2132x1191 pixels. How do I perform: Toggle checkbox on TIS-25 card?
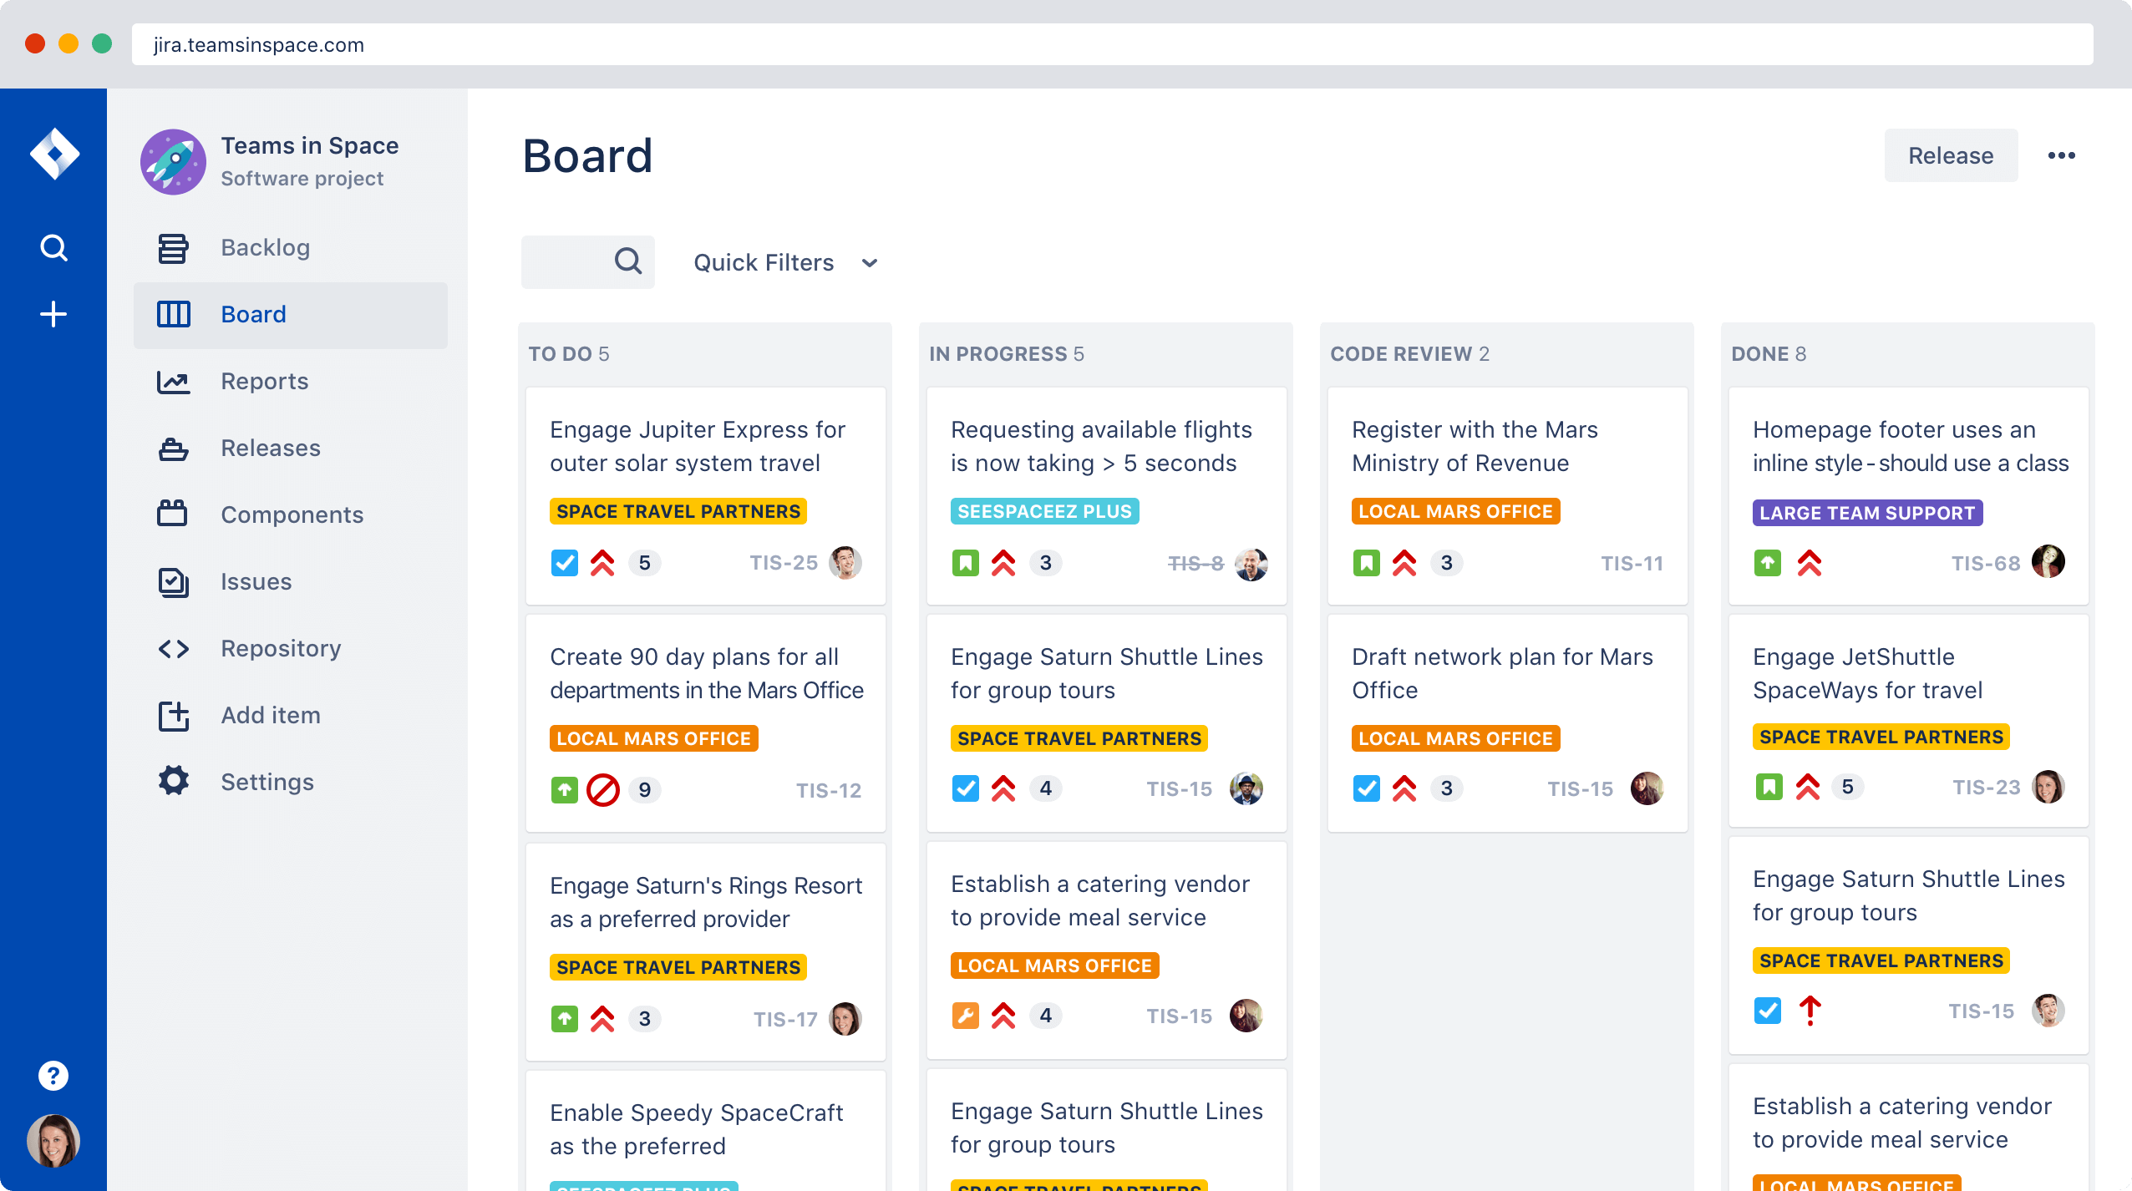click(564, 562)
